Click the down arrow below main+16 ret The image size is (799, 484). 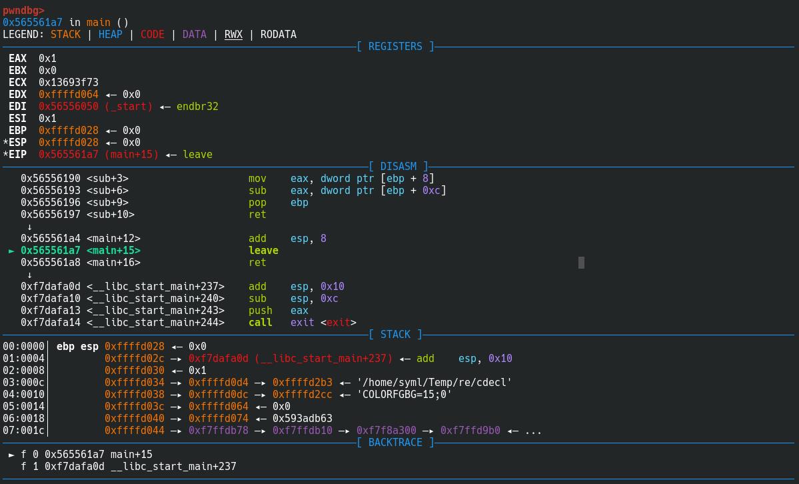29,275
